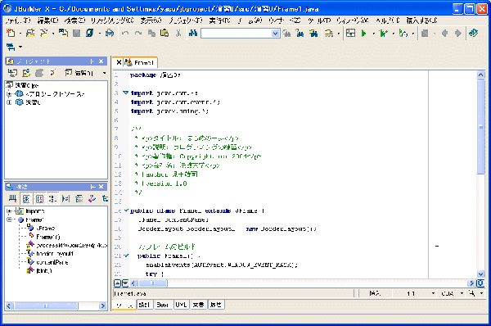This screenshot has height=326, width=491.
Task: Click the Save file disk icon
Action: 76,33
